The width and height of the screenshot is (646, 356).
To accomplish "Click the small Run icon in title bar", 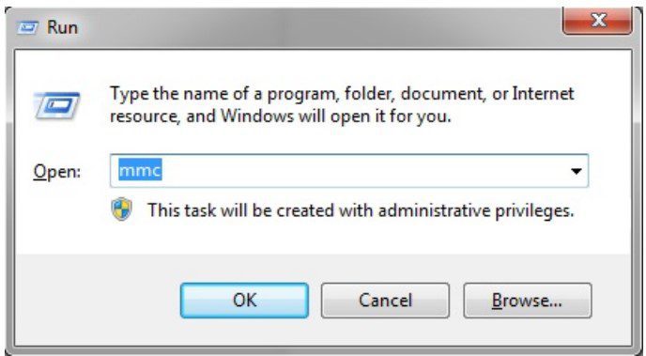I will [27, 27].
